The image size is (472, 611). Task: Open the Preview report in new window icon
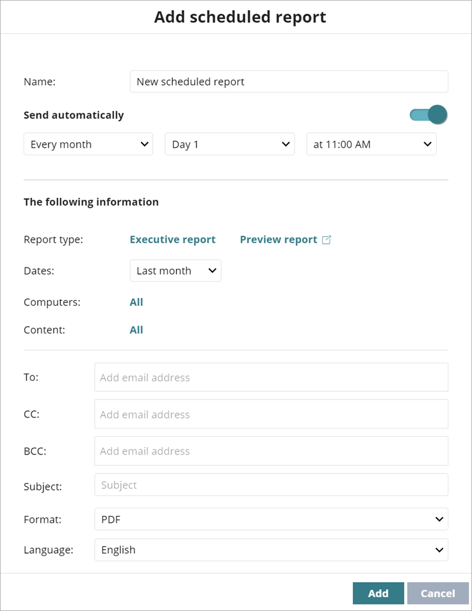pyautogui.click(x=327, y=238)
